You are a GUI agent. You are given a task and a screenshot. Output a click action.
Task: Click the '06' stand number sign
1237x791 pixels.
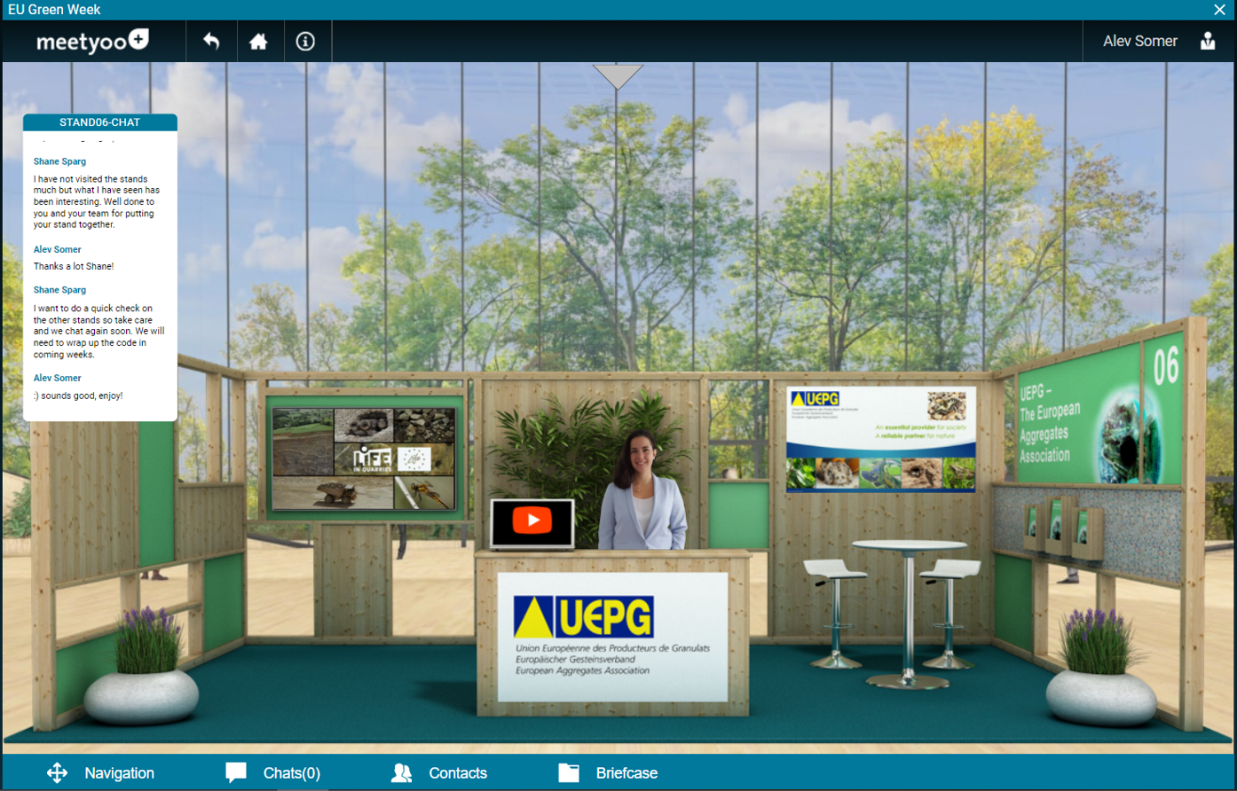tap(1166, 365)
